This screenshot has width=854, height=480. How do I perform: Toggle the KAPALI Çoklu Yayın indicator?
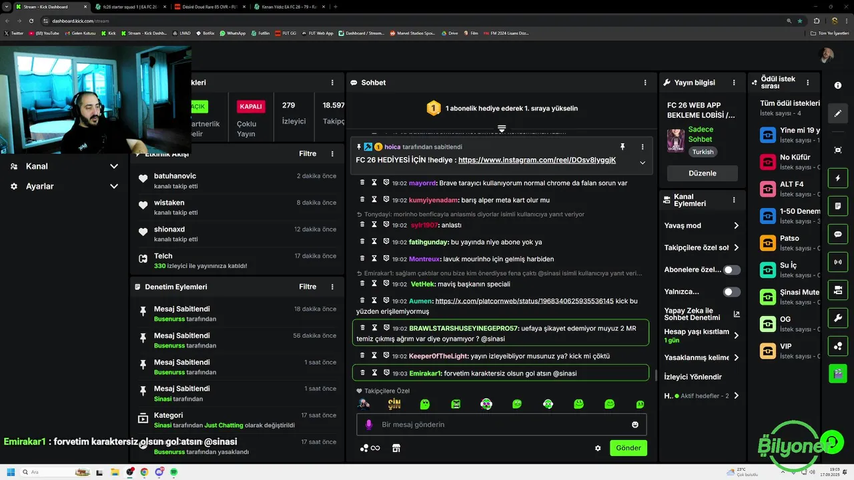click(251, 107)
